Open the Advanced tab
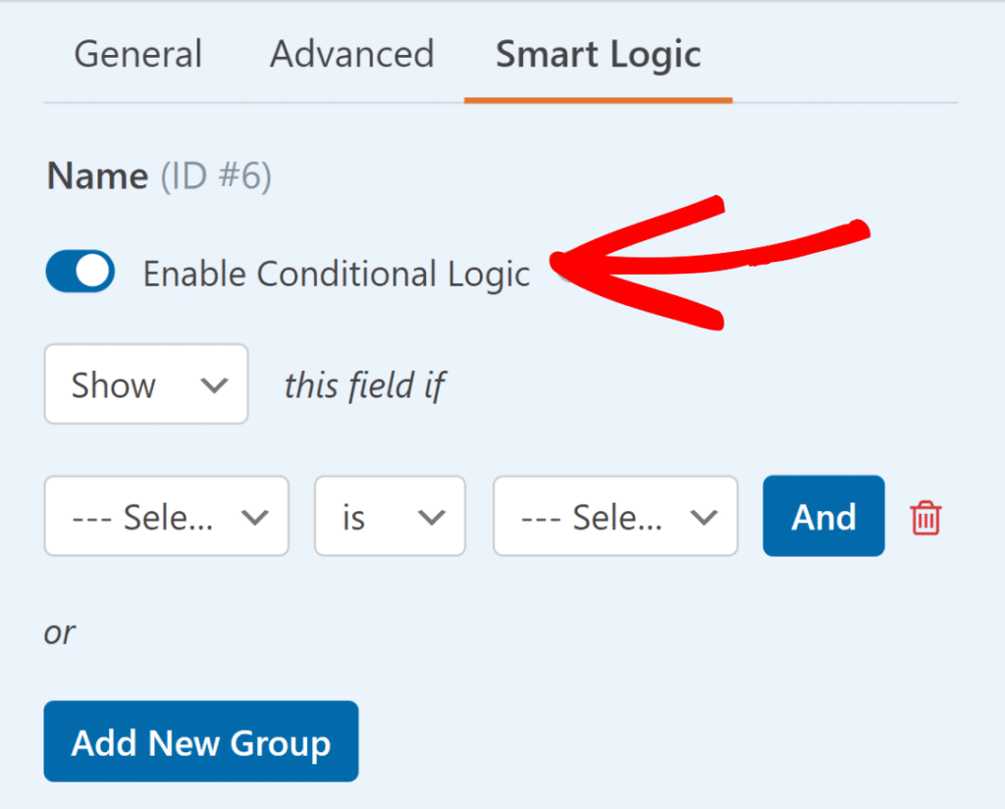Viewport: 1005px width, 809px height. [351, 55]
